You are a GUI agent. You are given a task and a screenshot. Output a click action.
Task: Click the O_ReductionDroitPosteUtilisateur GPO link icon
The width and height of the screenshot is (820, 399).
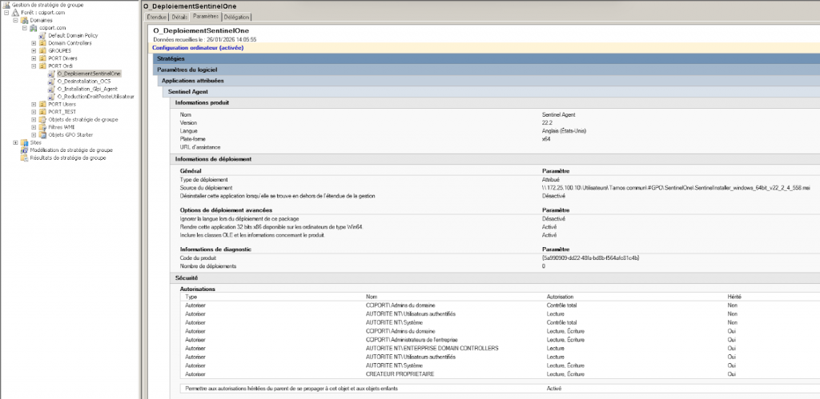pos(51,97)
